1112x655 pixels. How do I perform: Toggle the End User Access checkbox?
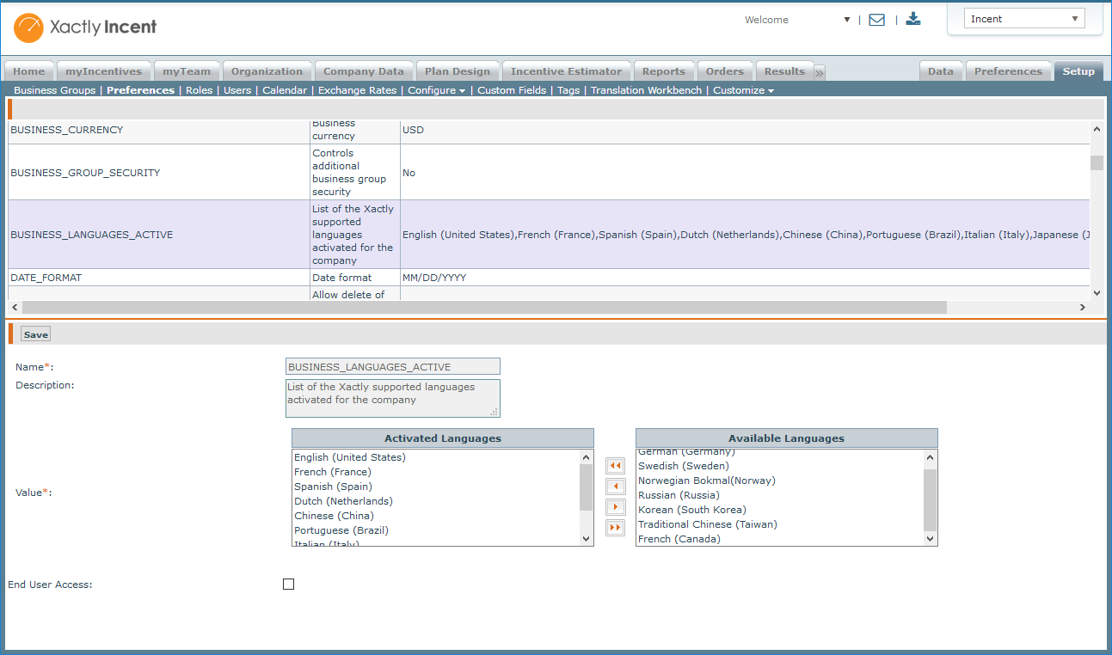tap(288, 585)
